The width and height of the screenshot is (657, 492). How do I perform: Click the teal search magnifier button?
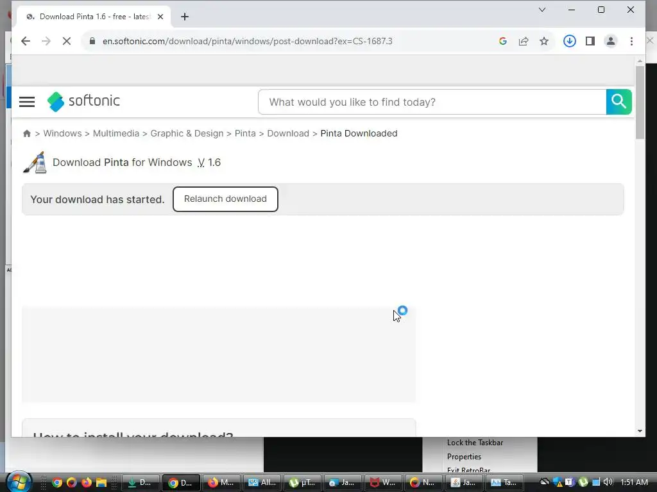click(x=619, y=102)
